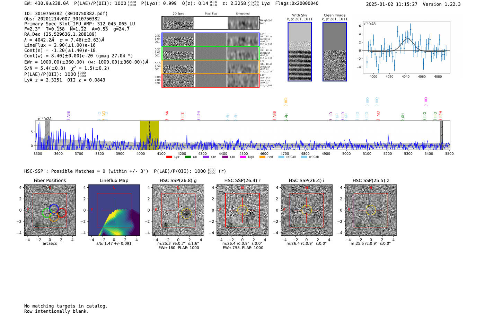This screenshot has width=485, height=330.
Task: Click the red CIV line marker near 5150
Action: click(378, 116)
